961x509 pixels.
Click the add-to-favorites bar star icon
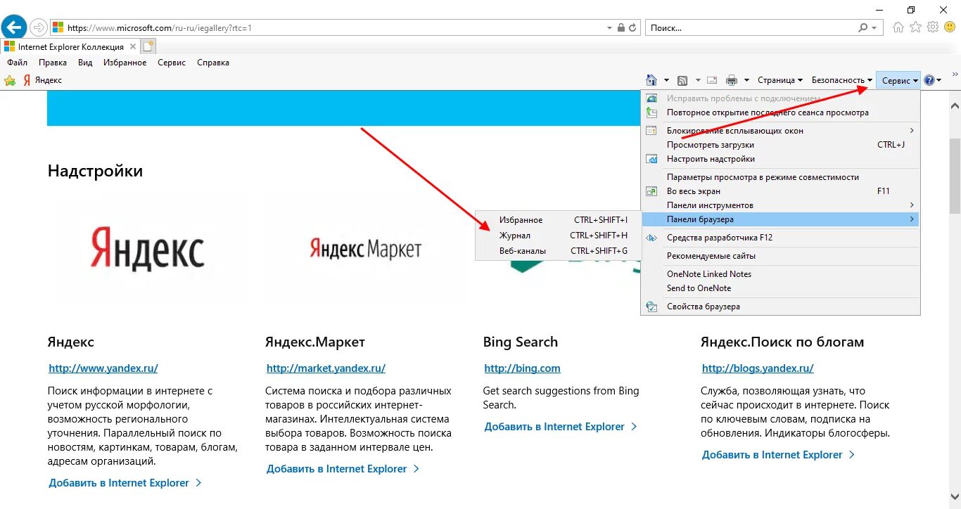click(x=10, y=80)
